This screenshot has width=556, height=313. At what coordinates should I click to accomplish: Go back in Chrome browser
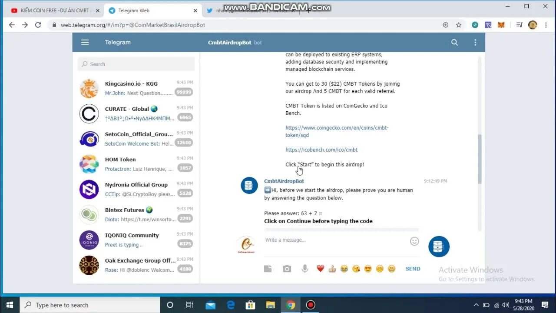[12, 25]
